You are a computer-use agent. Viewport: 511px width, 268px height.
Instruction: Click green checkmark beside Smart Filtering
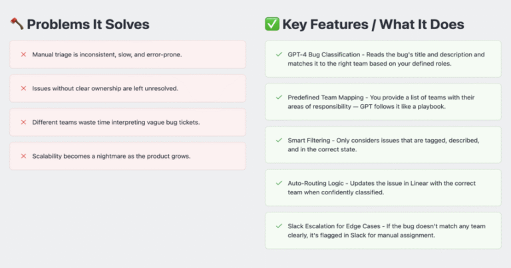tap(279, 141)
